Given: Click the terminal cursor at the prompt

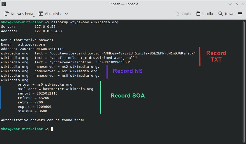Looking at the screenshot, I should coord(52,129).
